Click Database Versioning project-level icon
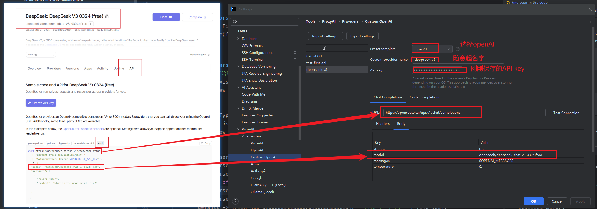 tap(295, 66)
